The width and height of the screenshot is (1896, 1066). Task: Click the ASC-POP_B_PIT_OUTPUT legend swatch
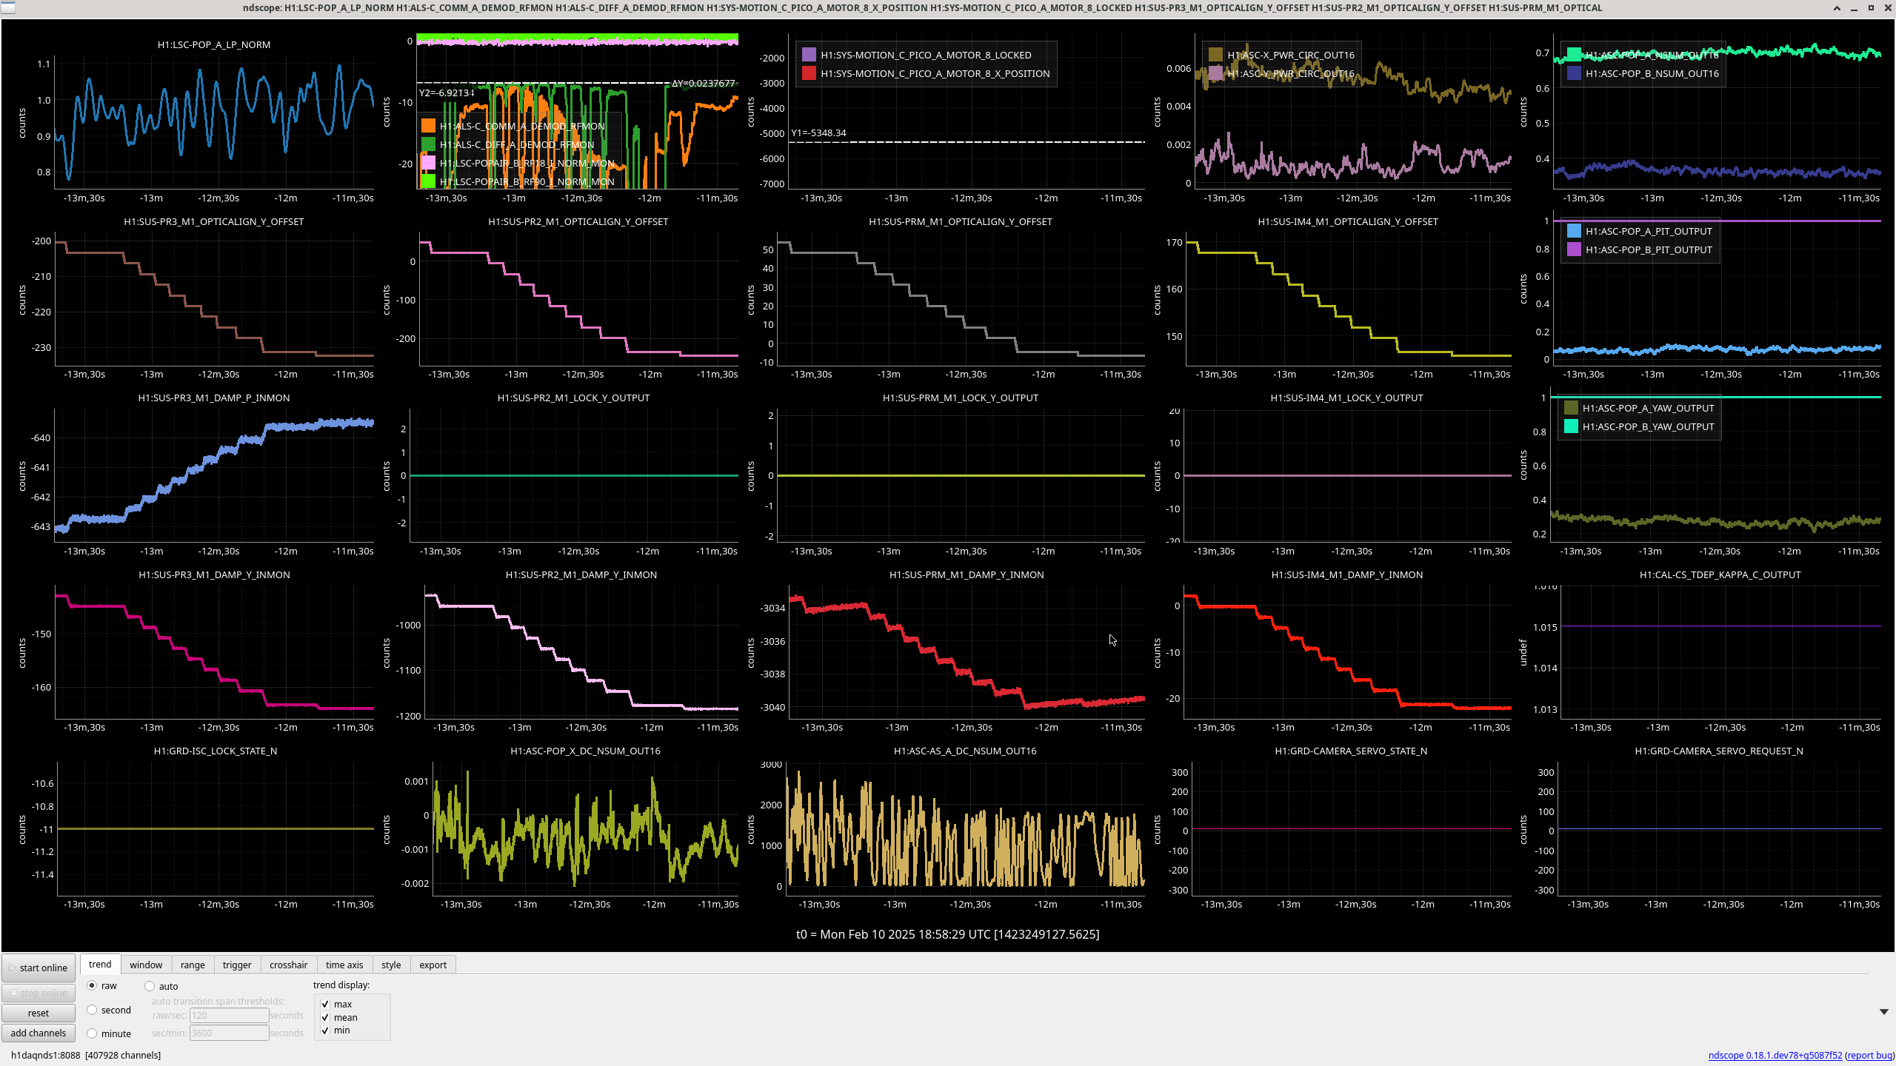pos(1574,249)
